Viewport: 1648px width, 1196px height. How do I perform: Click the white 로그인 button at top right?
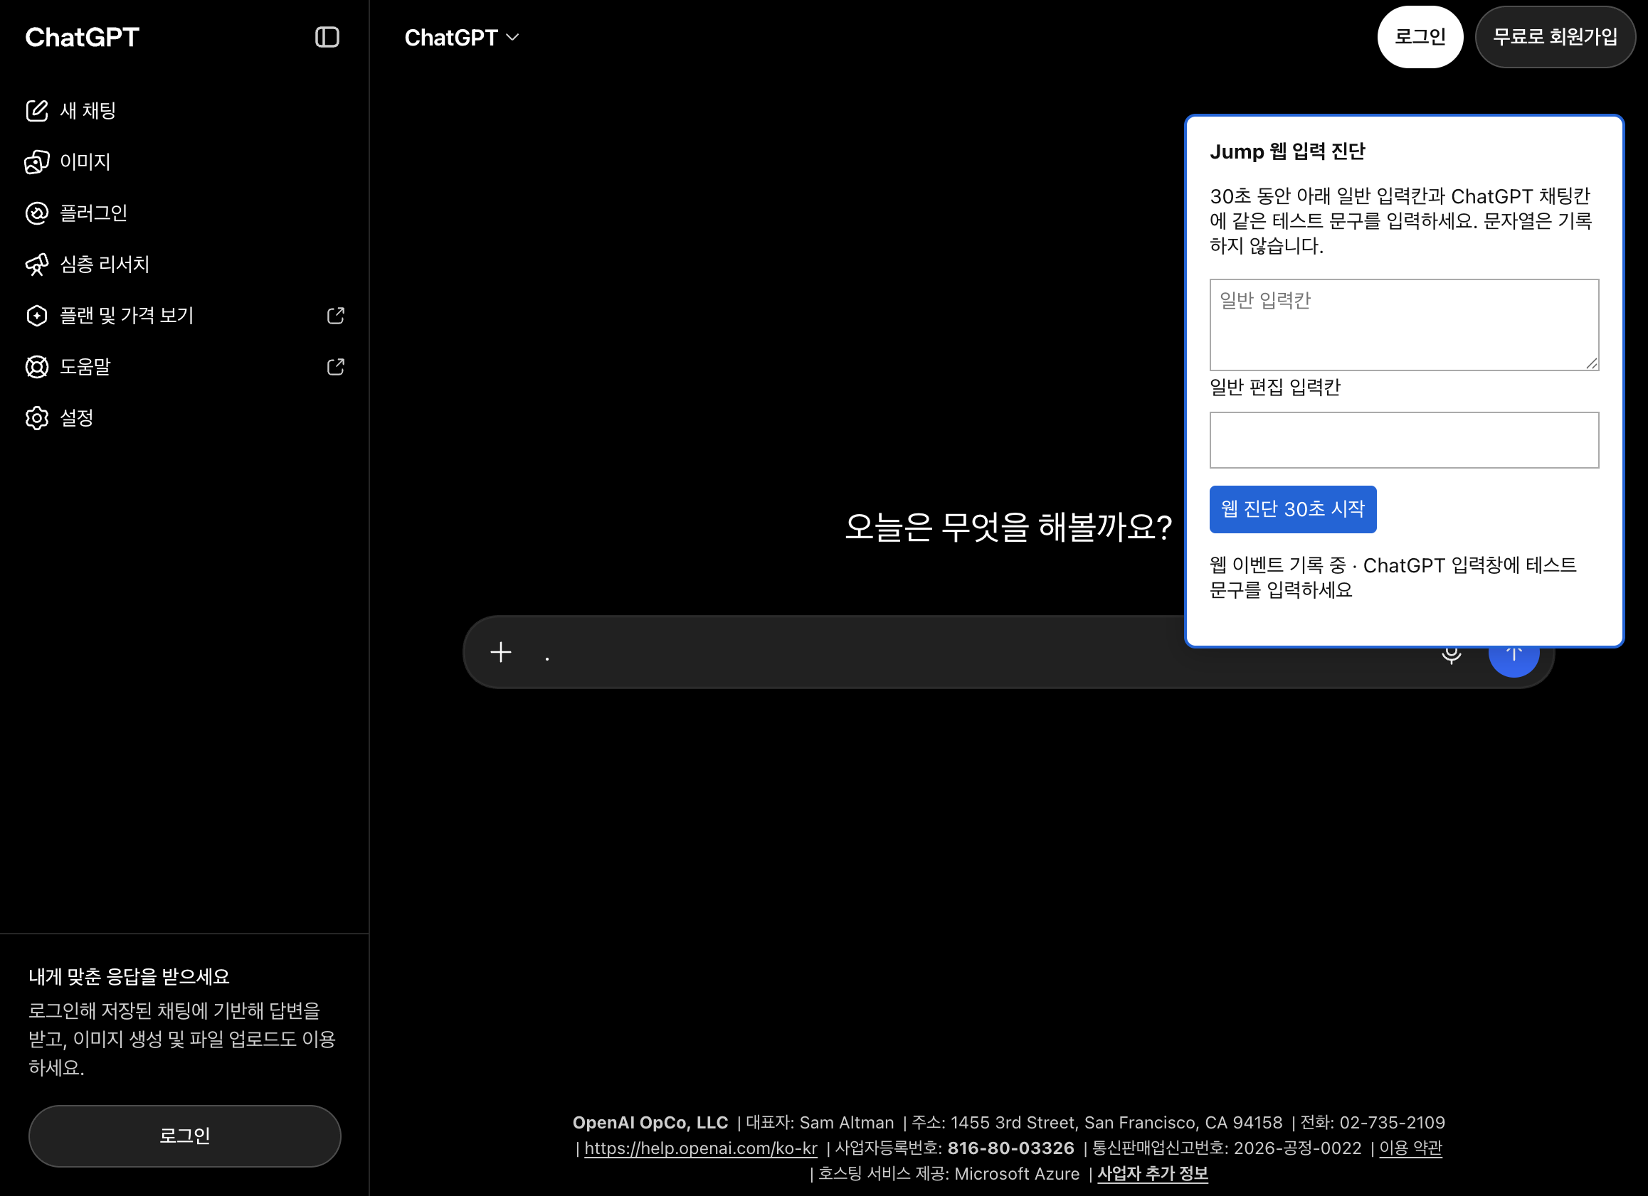(1420, 37)
